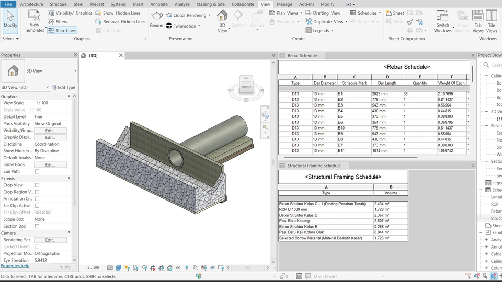Open the 3D View type selector dropdown
The image size is (502, 282).
click(x=75, y=70)
